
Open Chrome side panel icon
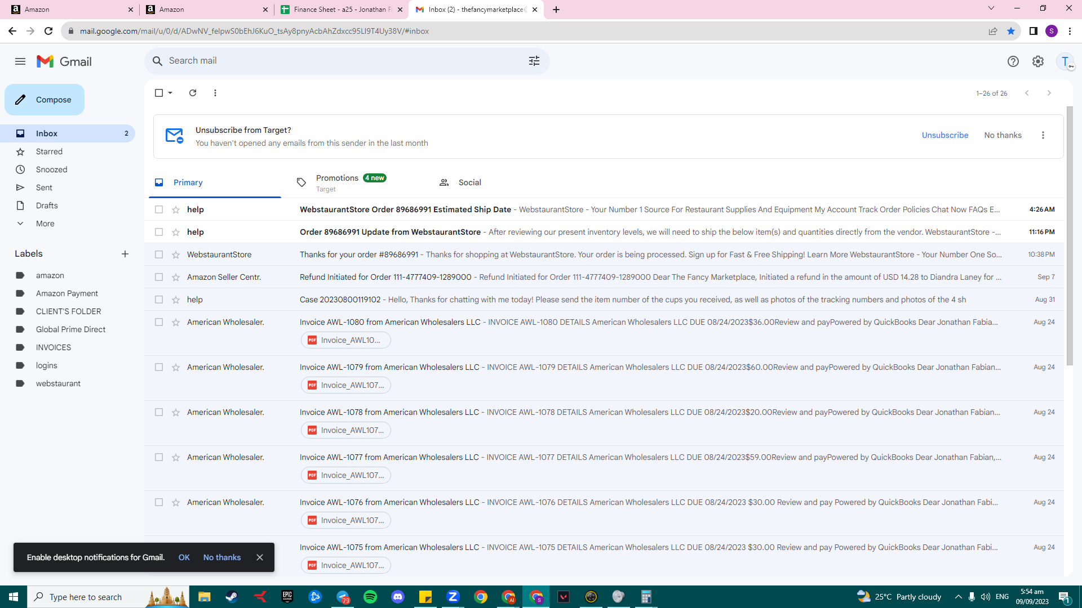(1034, 31)
